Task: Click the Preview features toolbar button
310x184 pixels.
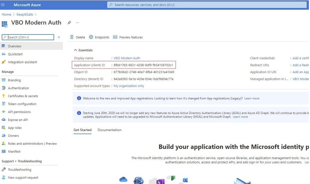Action: click(x=128, y=37)
